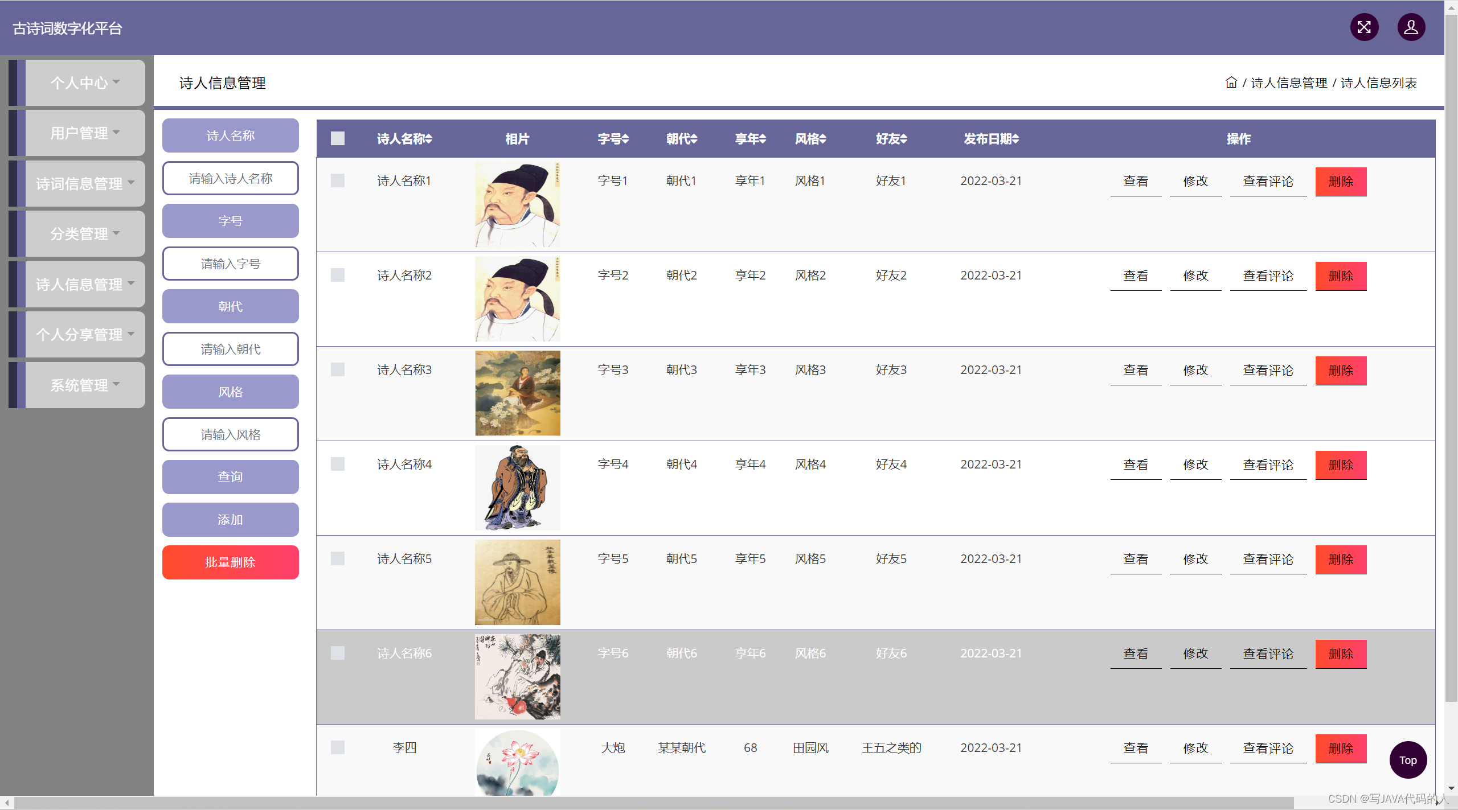Click the 请输入诗人名称 input field

click(231, 179)
